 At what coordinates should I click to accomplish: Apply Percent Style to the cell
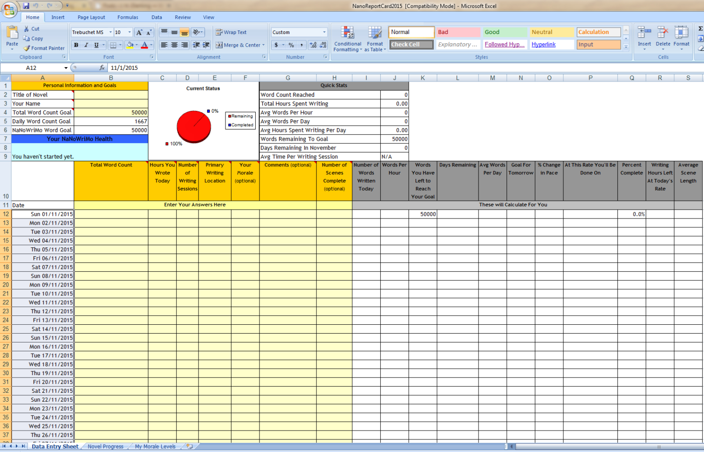[x=292, y=45]
